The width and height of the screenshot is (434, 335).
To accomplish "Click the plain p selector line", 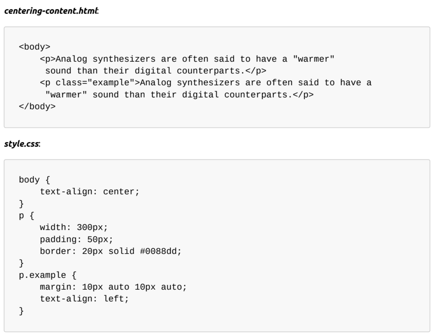I will tap(26, 216).
